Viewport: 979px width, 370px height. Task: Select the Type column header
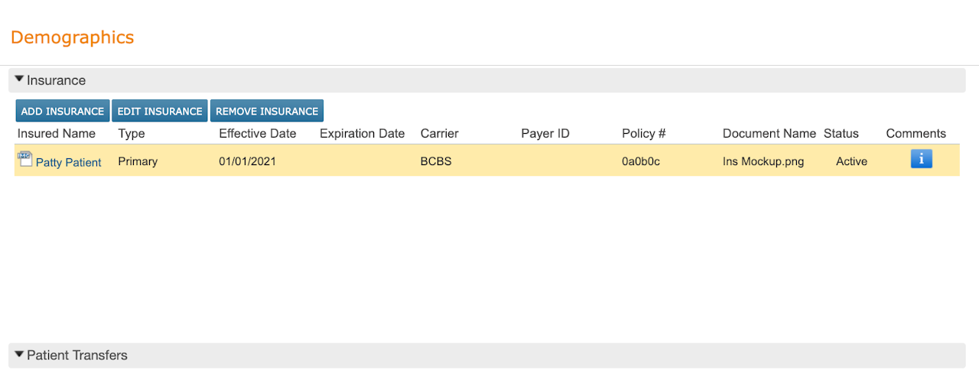132,134
